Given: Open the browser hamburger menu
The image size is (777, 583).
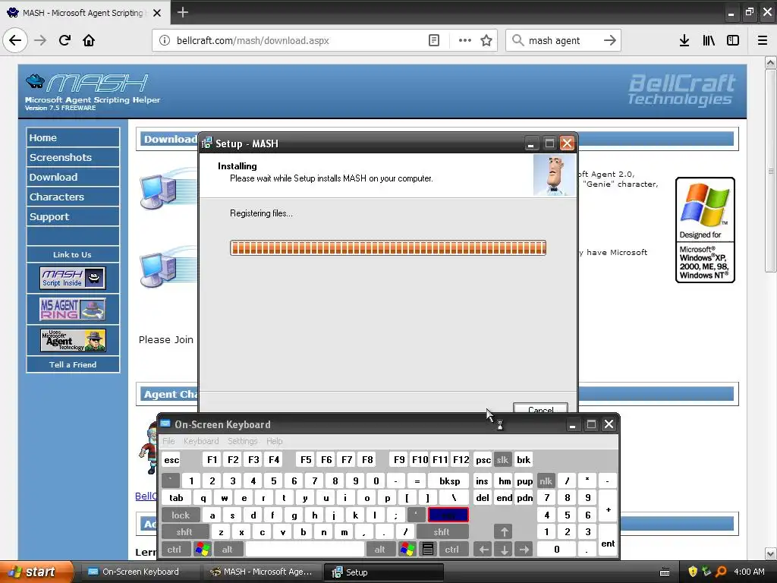Looking at the screenshot, I should (763, 40).
